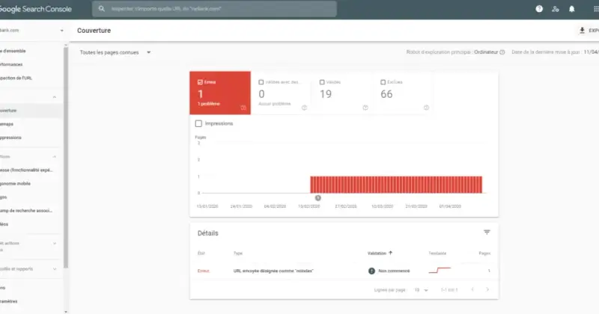The image size is (599, 314).
Task: Click the '19' valid pages count
Action: 326,94
